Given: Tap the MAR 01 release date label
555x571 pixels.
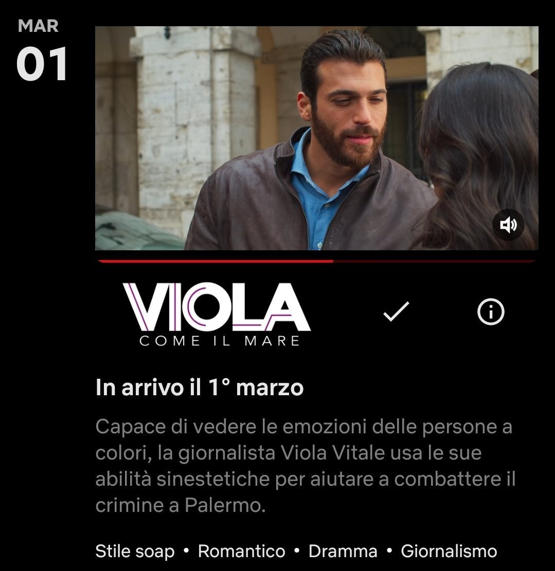Looking at the screenshot, I should pos(42,49).
